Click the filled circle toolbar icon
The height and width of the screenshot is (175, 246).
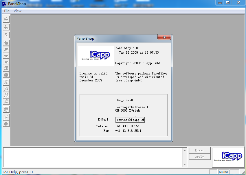(6, 124)
